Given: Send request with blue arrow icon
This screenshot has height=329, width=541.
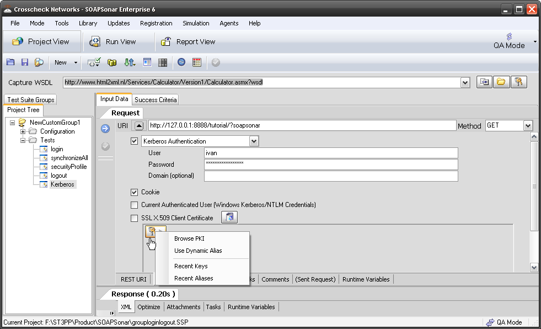Looking at the screenshot, I should [x=105, y=129].
